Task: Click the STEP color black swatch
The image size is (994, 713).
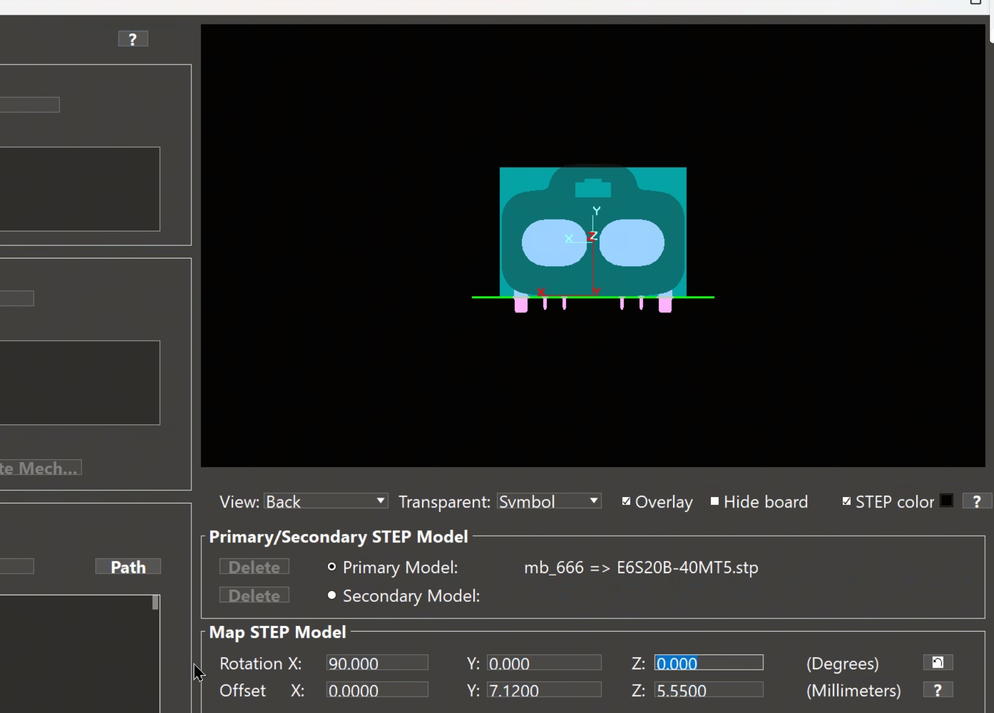Action: (946, 500)
